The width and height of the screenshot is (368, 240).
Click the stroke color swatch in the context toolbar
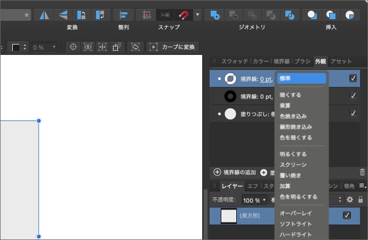[x=16, y=47]
